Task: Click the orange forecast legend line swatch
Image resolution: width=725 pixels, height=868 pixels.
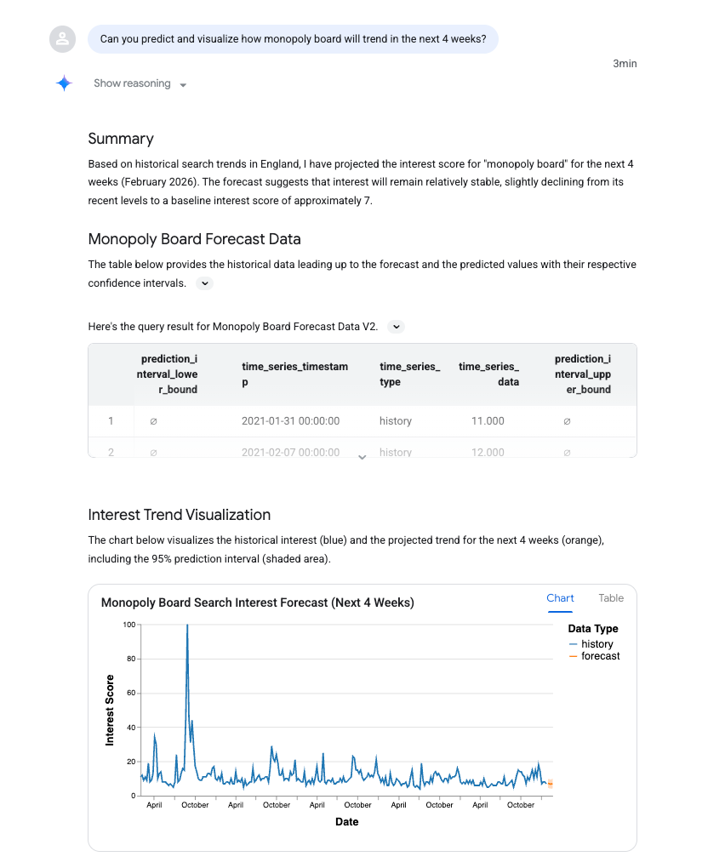Action: click(574, 656)
